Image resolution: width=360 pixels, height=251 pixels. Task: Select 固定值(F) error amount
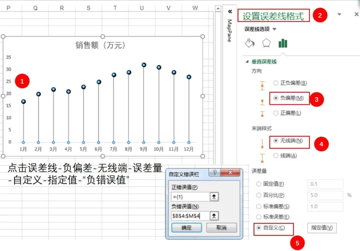tap(270, 184)
